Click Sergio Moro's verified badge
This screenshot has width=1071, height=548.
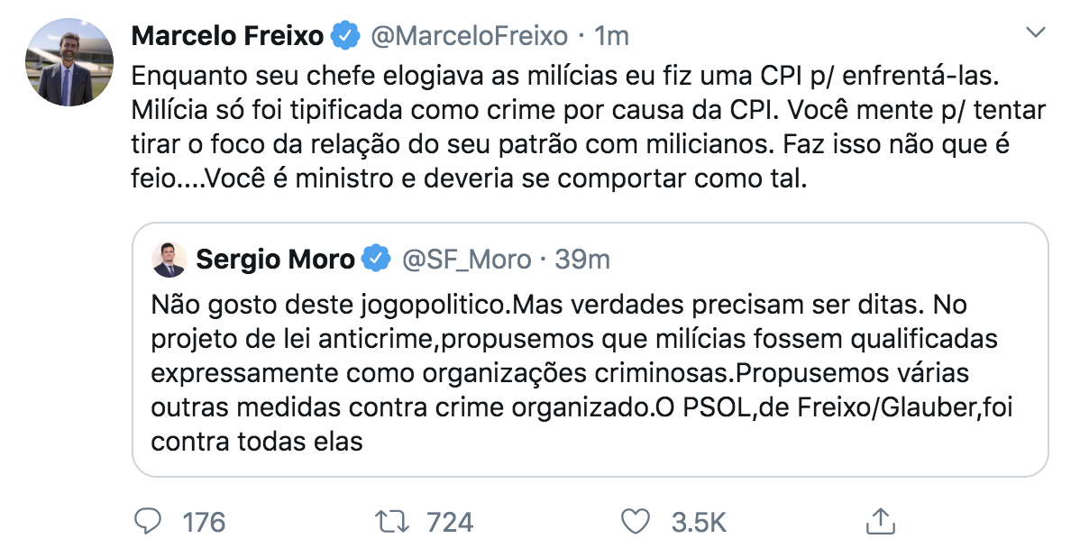[376, 260]
